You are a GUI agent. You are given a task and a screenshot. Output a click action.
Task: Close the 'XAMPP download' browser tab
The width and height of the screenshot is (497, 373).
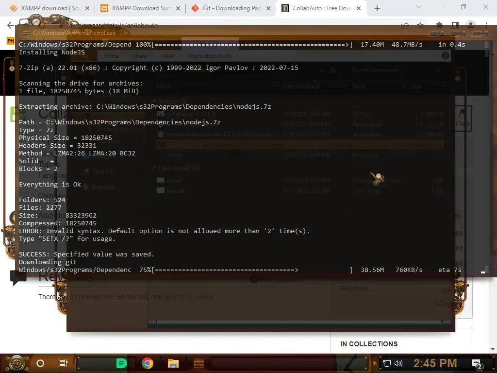tap(87, 8)
